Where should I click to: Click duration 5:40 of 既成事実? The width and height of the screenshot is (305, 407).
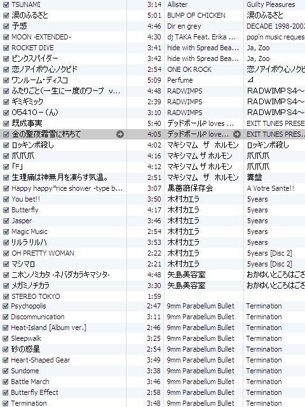(x=154, y=123)
